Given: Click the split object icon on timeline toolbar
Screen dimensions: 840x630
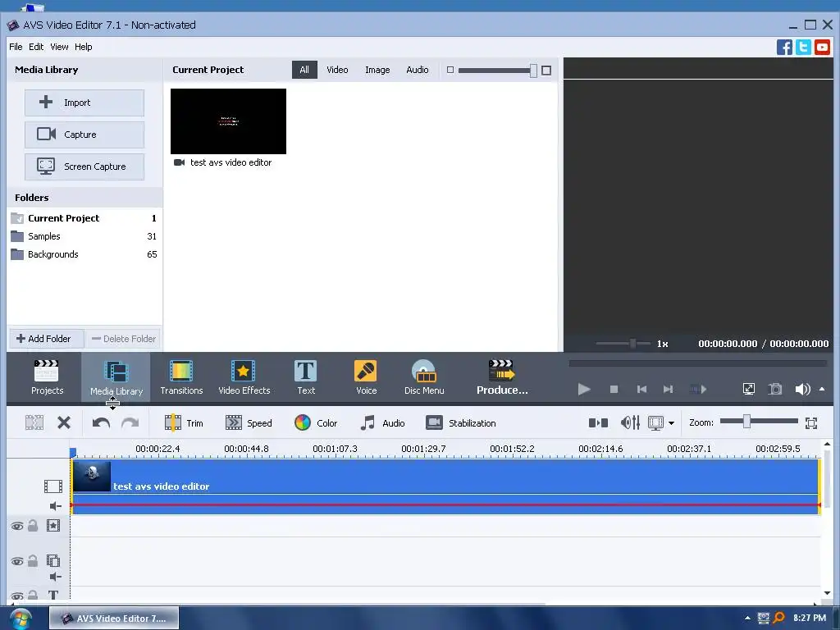Looking at the screenshot, I should [34, 422].
